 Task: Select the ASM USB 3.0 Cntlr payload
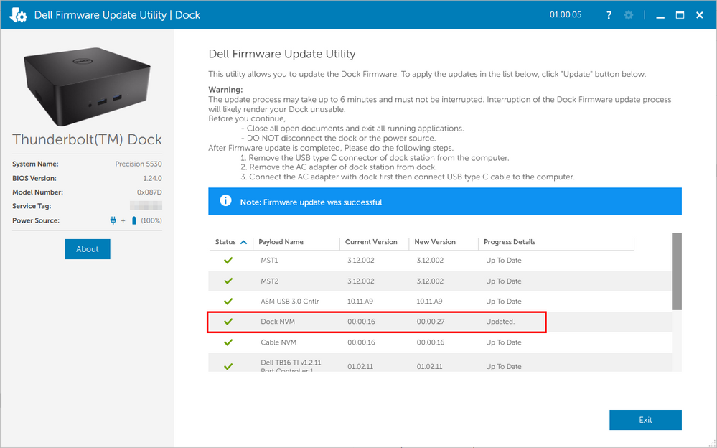click(x=290, y=301)
